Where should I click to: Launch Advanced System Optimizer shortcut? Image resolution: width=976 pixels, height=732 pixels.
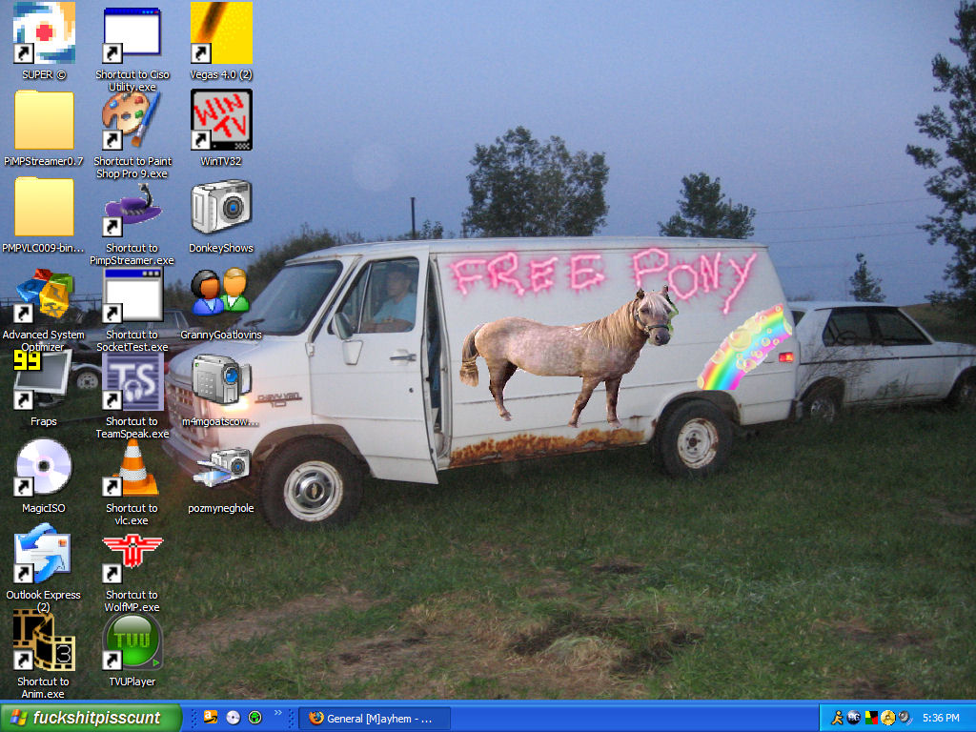tap(44, 294)
